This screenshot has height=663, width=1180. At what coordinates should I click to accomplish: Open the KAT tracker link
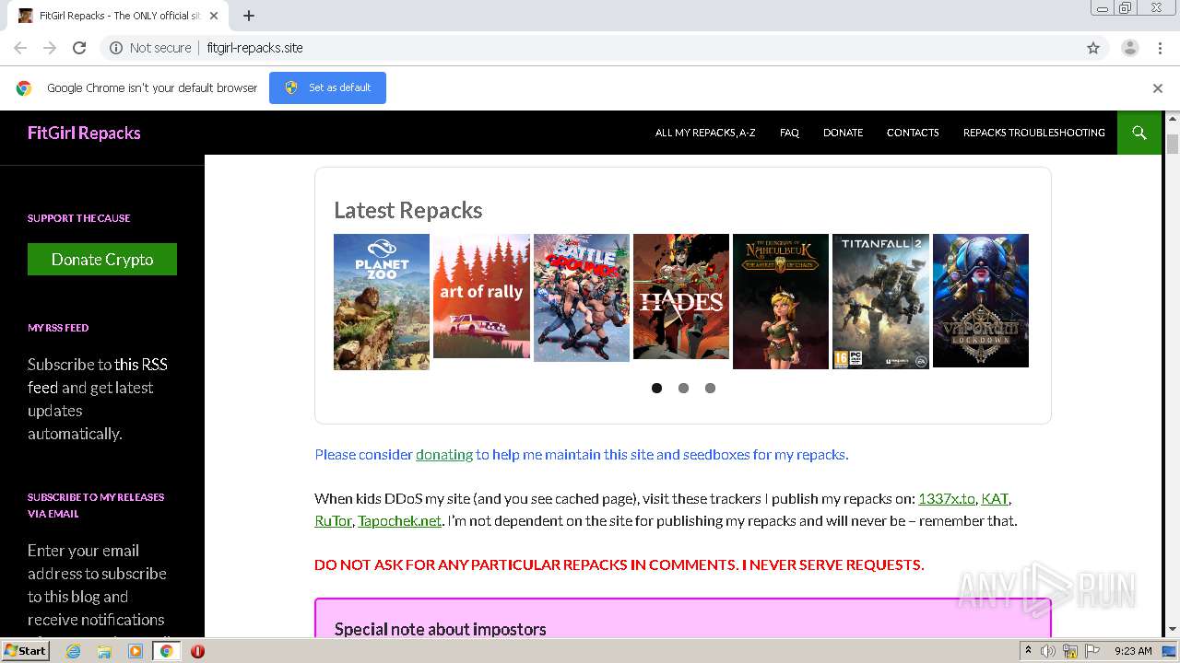tap(995, 498)
